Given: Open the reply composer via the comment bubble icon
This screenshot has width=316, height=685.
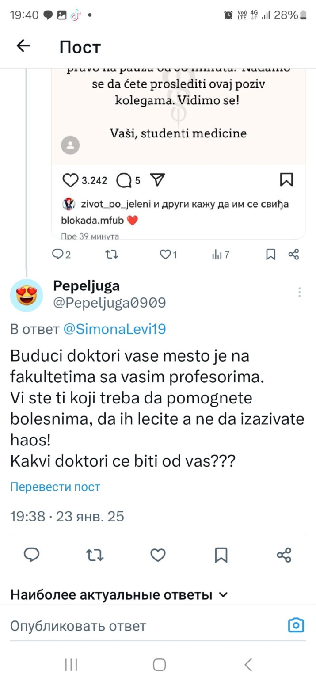Looking at the screenshot, I should coord(31,555).
